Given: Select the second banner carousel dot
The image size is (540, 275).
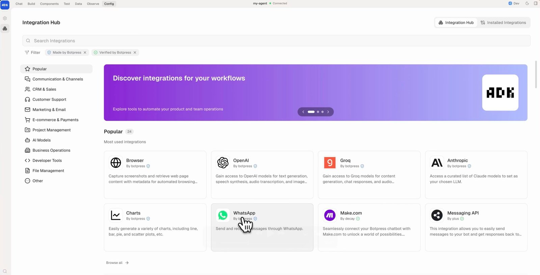Looking at the screenshot, I should [x=318, y=112].
